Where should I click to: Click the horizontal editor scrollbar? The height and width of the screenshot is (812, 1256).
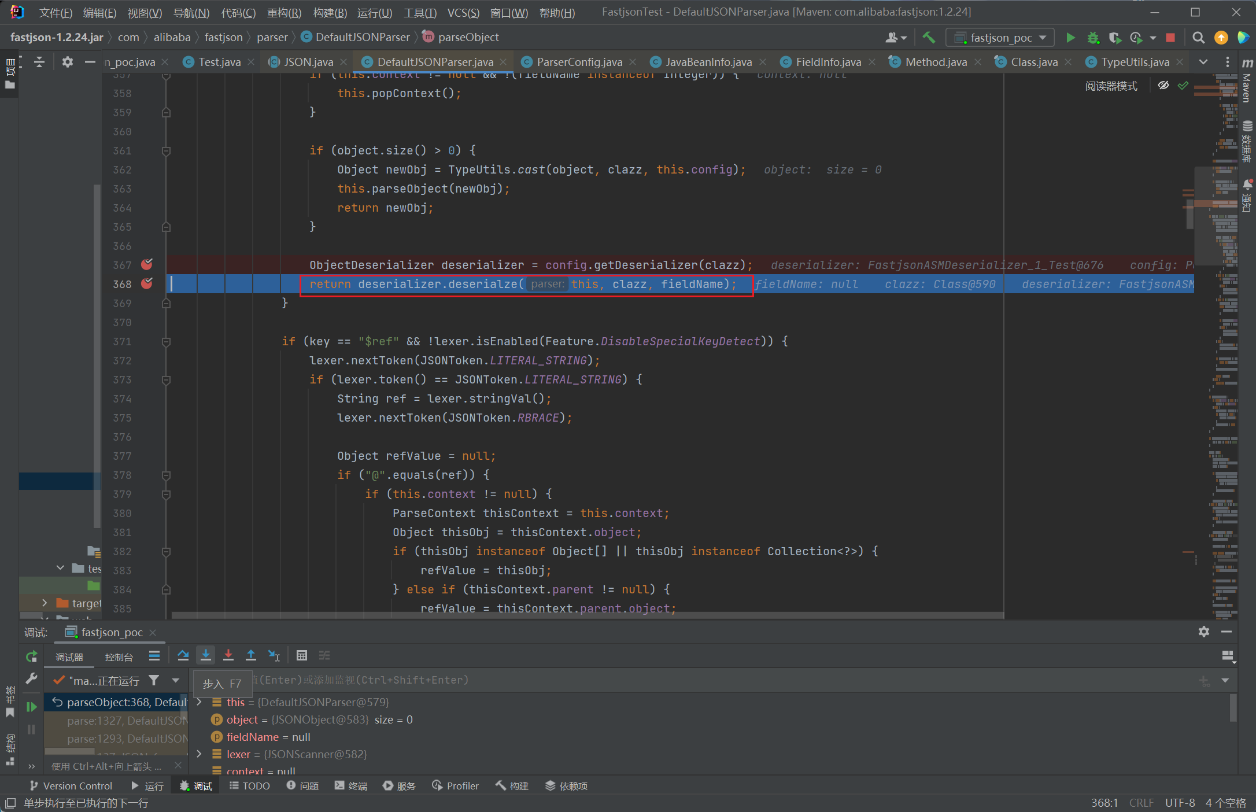[587, 615]
